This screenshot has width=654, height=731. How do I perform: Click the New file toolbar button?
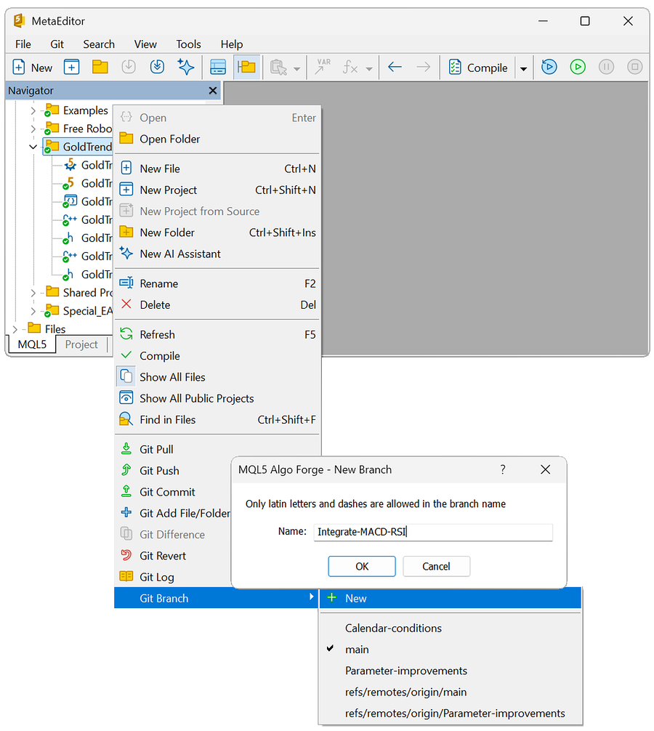(32, 68)
